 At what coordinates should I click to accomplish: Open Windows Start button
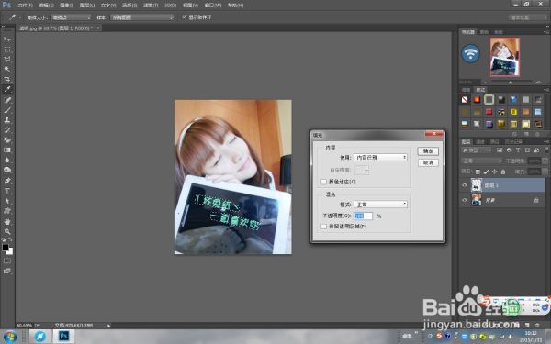[x=10, y=337]
